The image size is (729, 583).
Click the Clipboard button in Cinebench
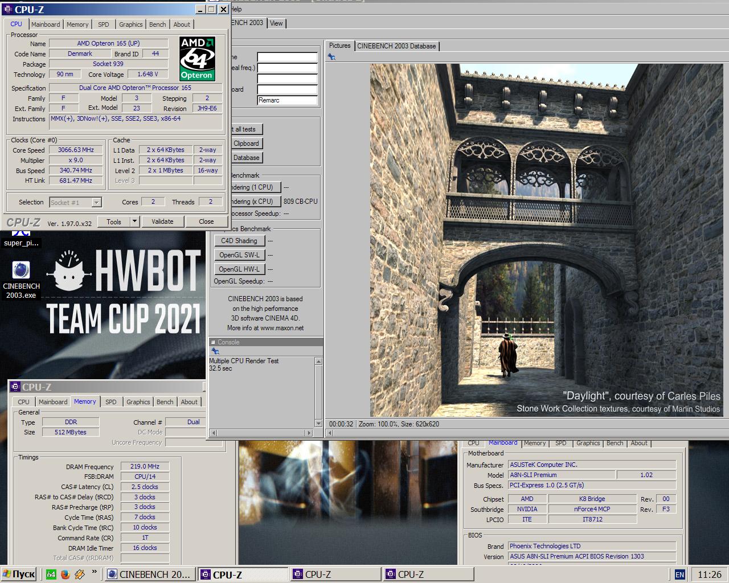pos(246,143)
